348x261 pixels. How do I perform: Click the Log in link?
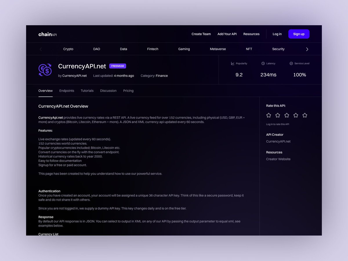tap(277, 34)
